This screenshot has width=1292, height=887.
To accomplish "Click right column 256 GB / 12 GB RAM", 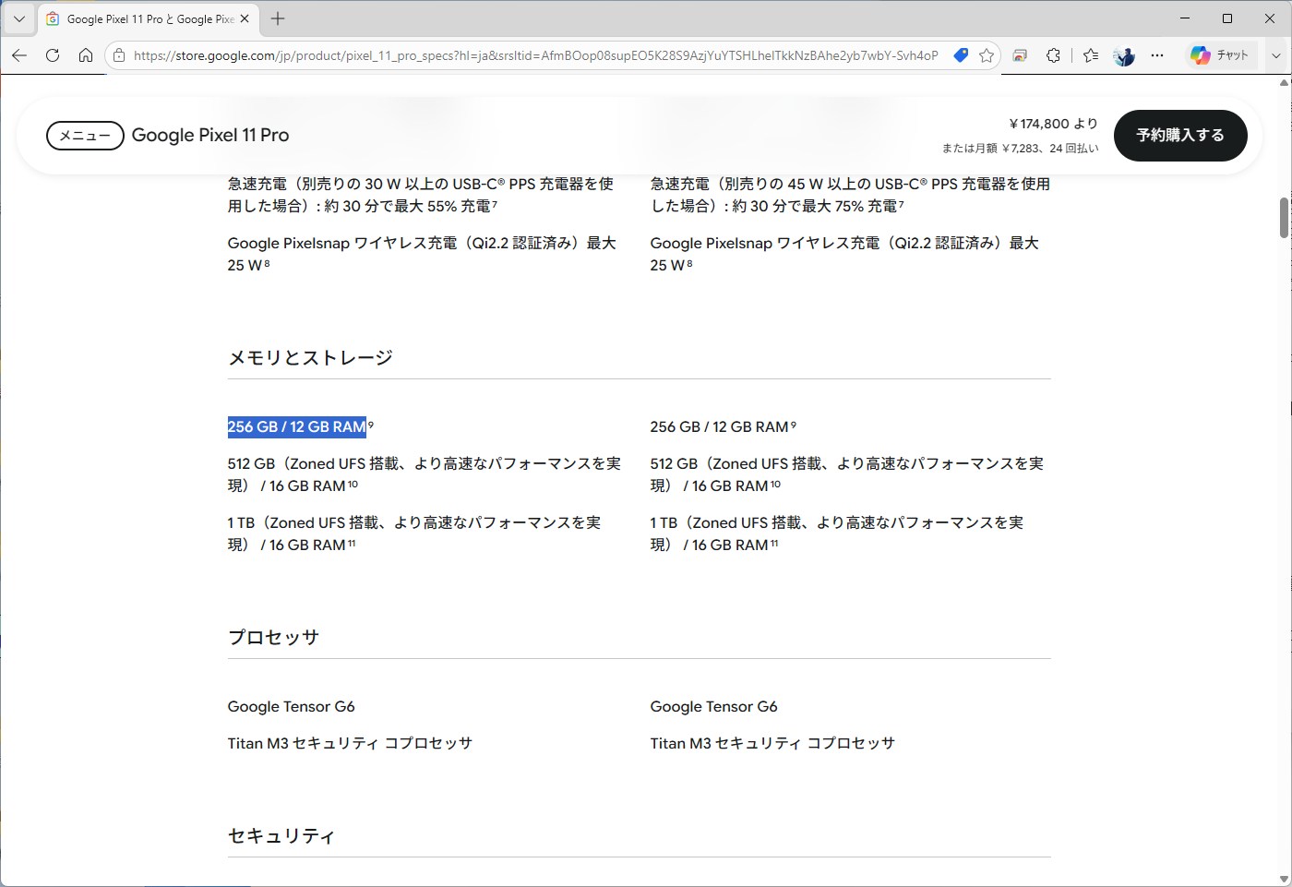I will tap(720, 426).
